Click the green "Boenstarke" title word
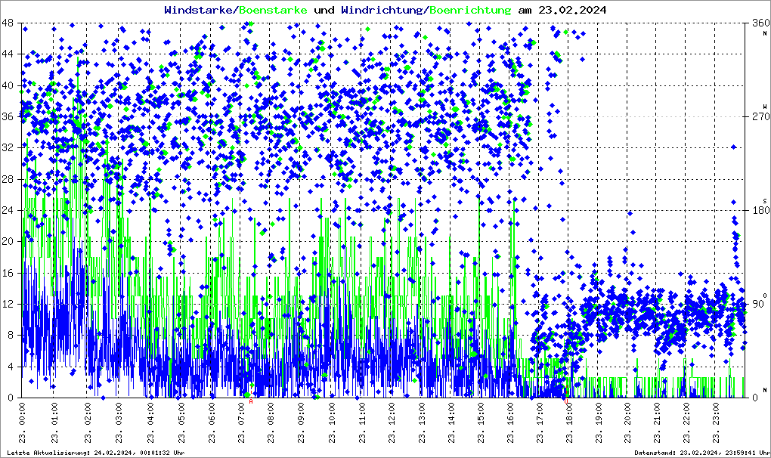771x458 pixels. point(273,10)
